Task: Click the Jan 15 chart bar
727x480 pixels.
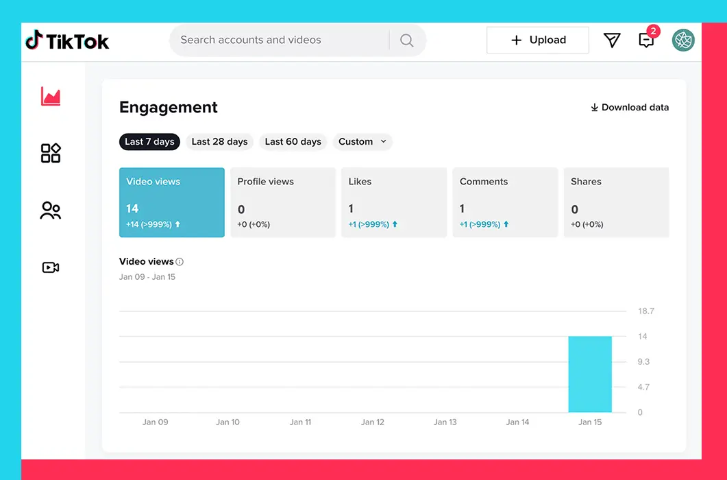Action: click(590, 374)
